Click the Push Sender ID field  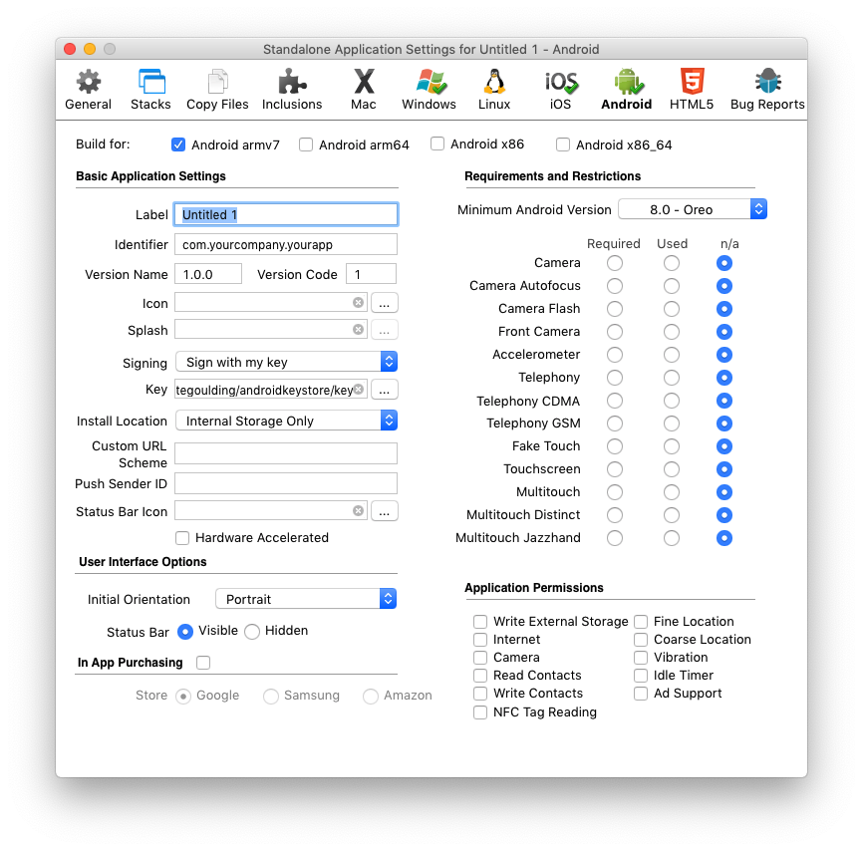point(286,483)
